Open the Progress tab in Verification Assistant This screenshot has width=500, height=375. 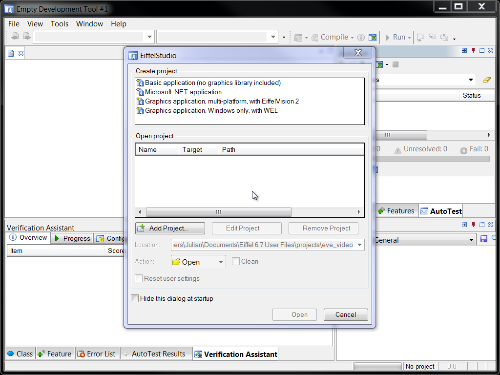pos(72,238)
